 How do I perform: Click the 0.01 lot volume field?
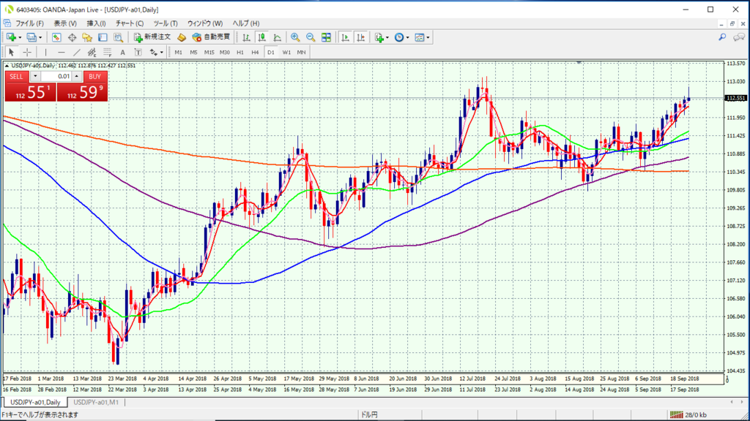point(56,76)
